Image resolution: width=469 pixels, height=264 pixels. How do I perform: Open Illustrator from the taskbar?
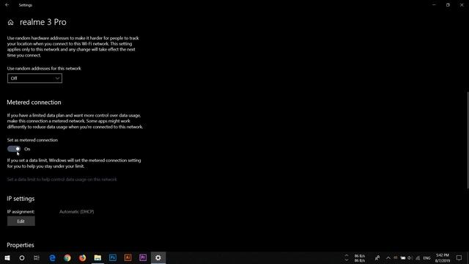click(128, 257)
